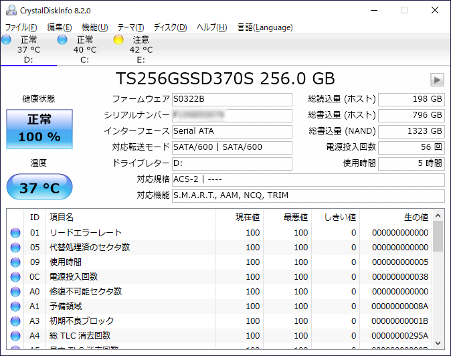
Task: Open the テーマ(T) menu
Action: click(131, 27)
